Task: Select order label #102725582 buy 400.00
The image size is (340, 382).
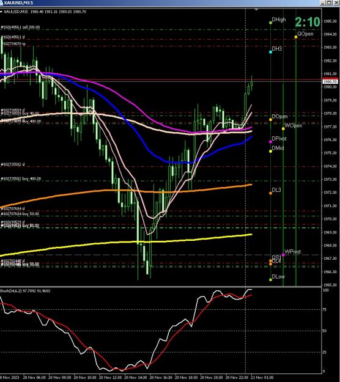Action: [x=21, y=178]
